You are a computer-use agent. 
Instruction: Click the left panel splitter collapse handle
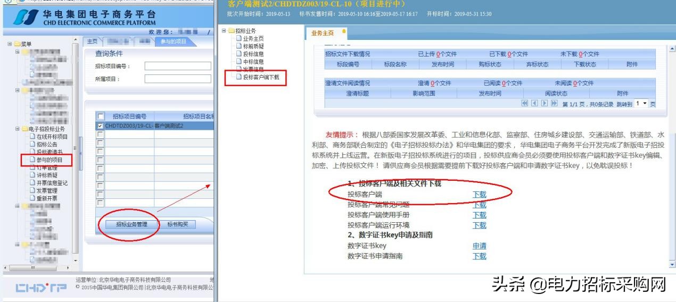pos(81,154)
